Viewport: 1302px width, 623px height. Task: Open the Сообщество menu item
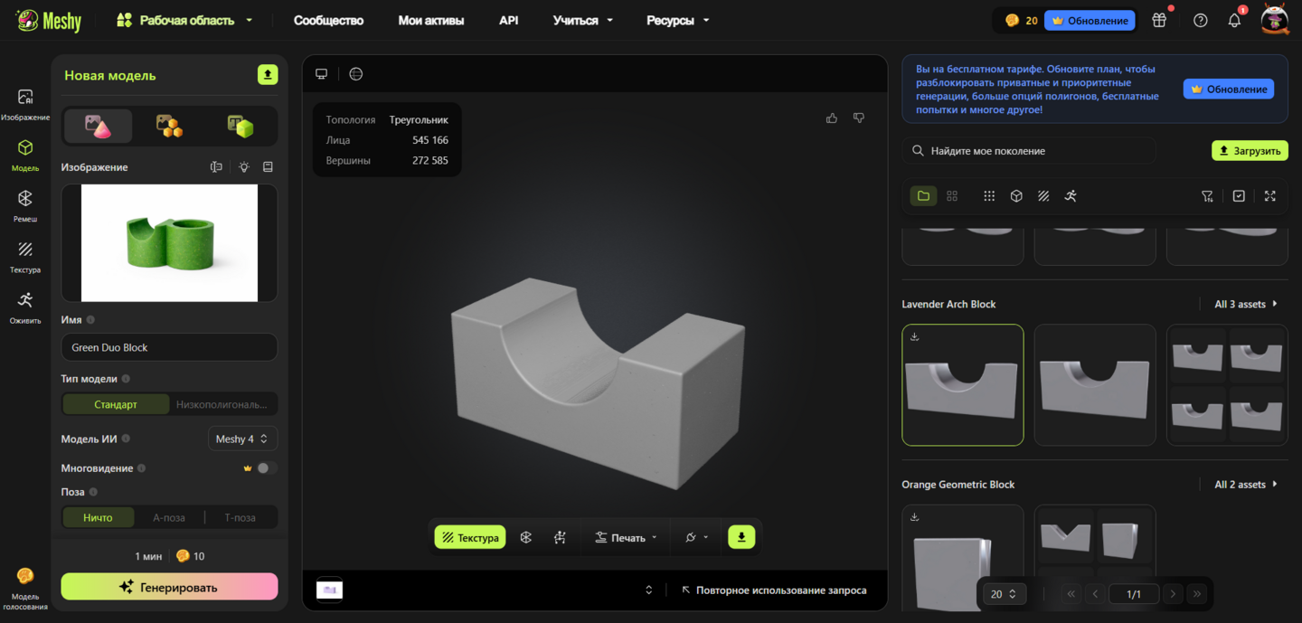(328, 20)
